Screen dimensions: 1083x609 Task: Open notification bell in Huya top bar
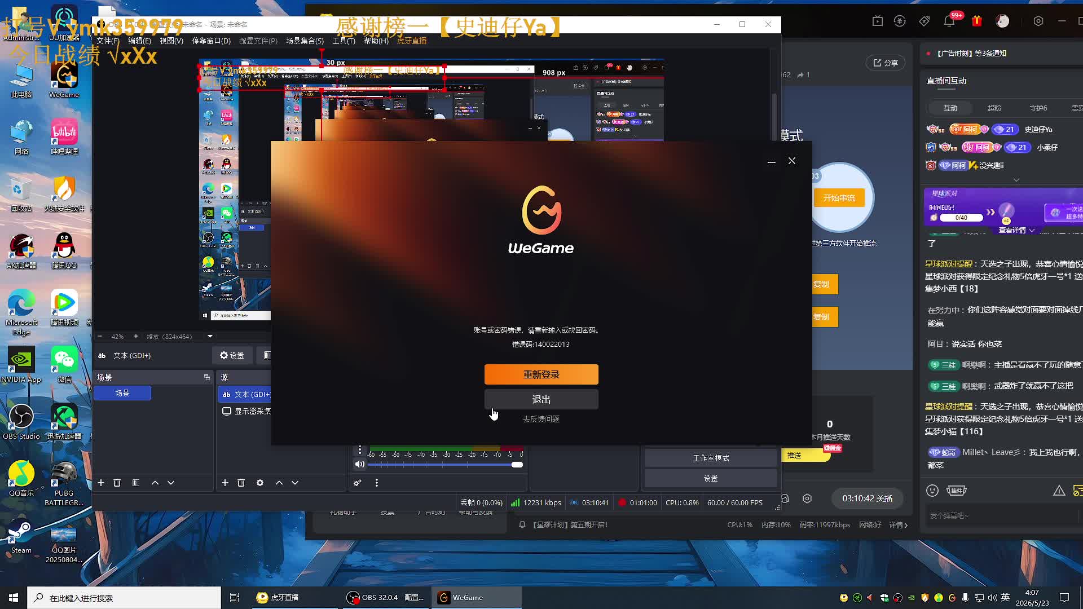[949, 21]
